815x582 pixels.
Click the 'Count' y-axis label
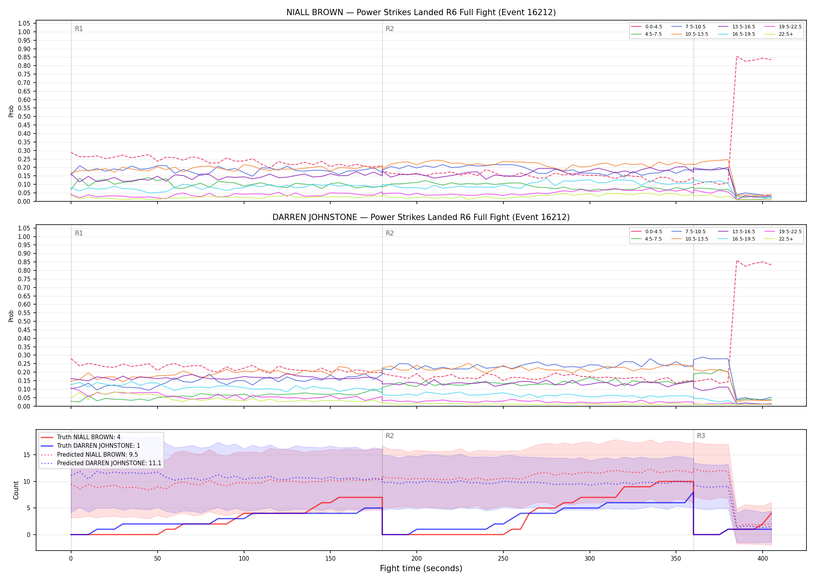16,490
